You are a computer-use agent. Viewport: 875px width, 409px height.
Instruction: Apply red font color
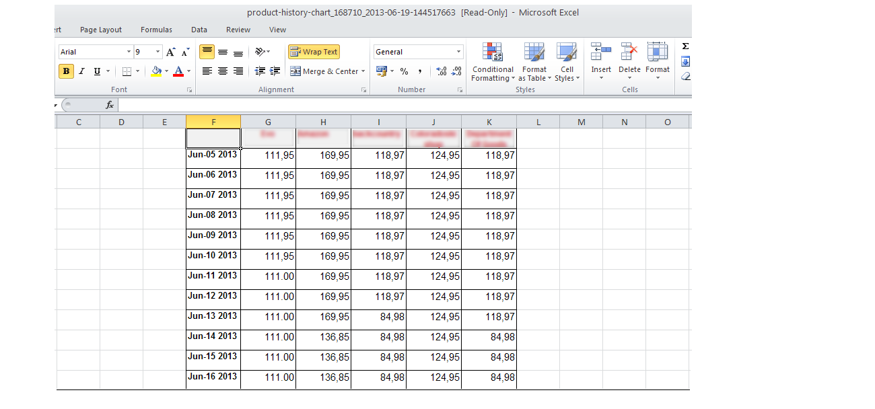coord(178,71)
